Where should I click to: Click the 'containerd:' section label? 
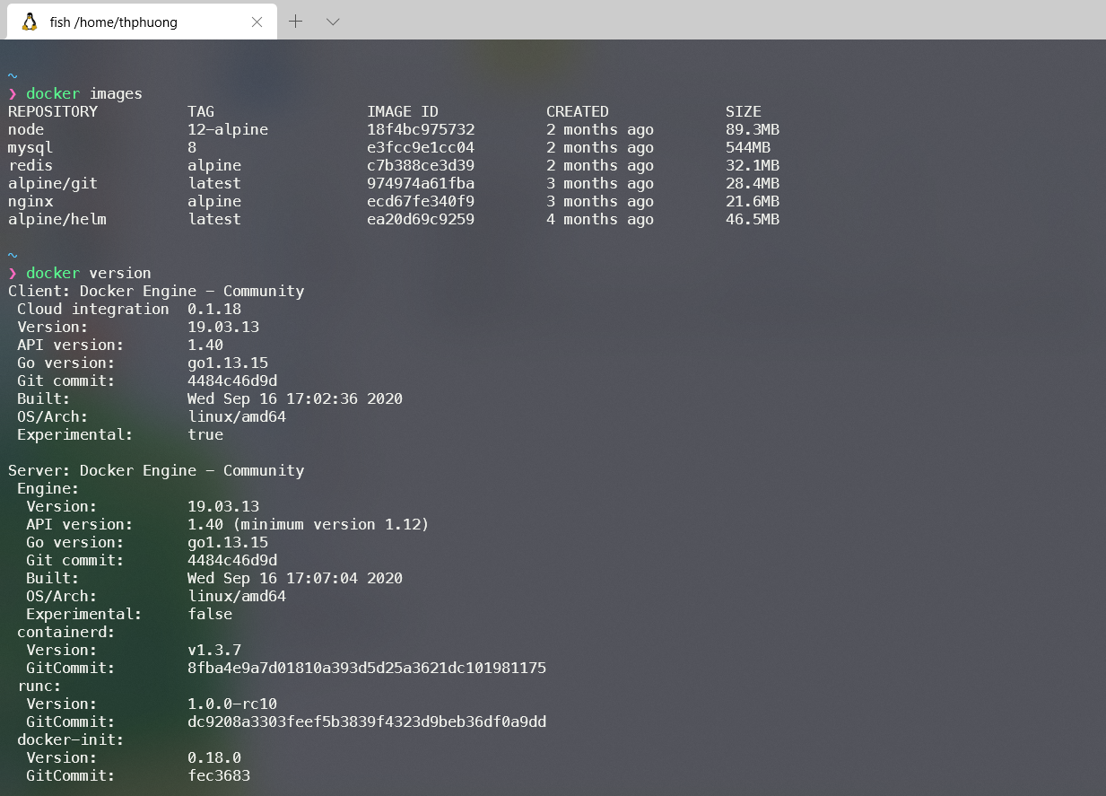coord(66,632)
